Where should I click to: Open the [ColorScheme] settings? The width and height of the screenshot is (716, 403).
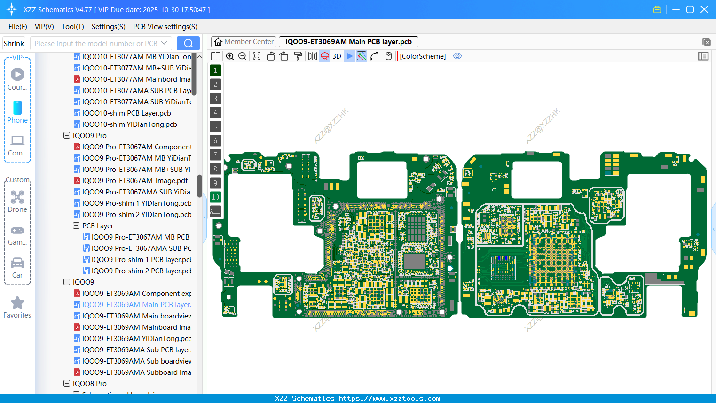pos(423,56)
